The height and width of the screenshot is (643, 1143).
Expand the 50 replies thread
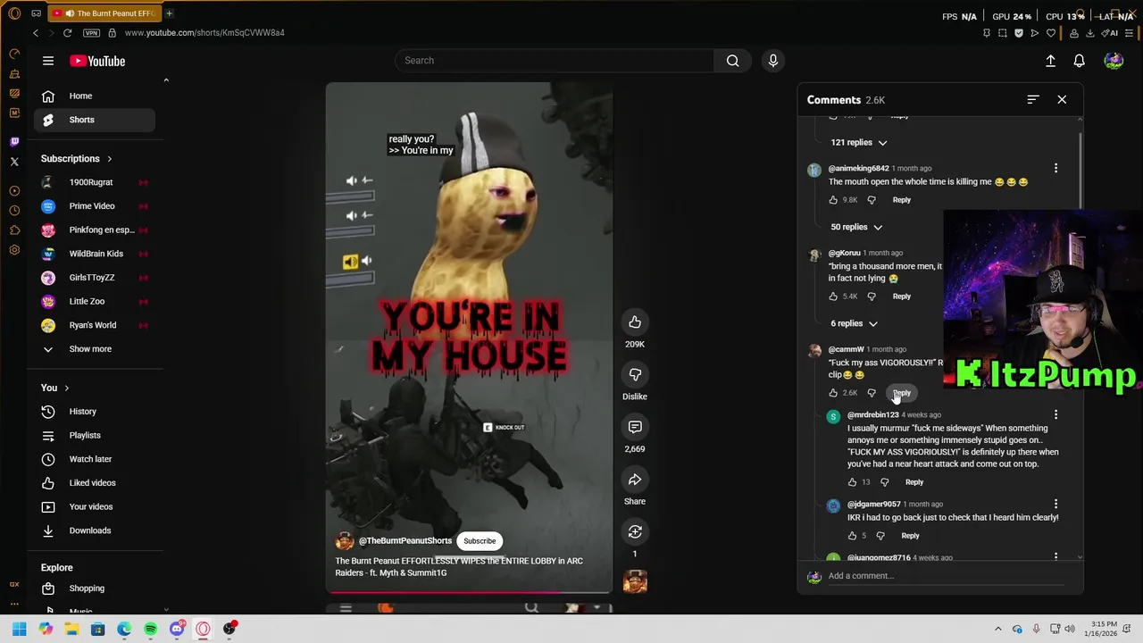(856, 227)
